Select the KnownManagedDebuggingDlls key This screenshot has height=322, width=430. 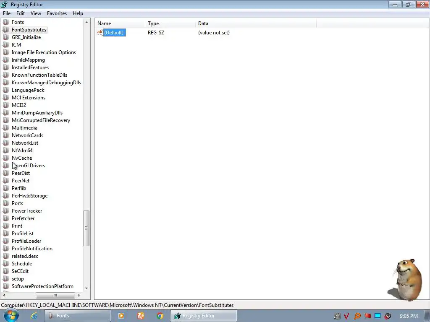[x=46, y=83]
